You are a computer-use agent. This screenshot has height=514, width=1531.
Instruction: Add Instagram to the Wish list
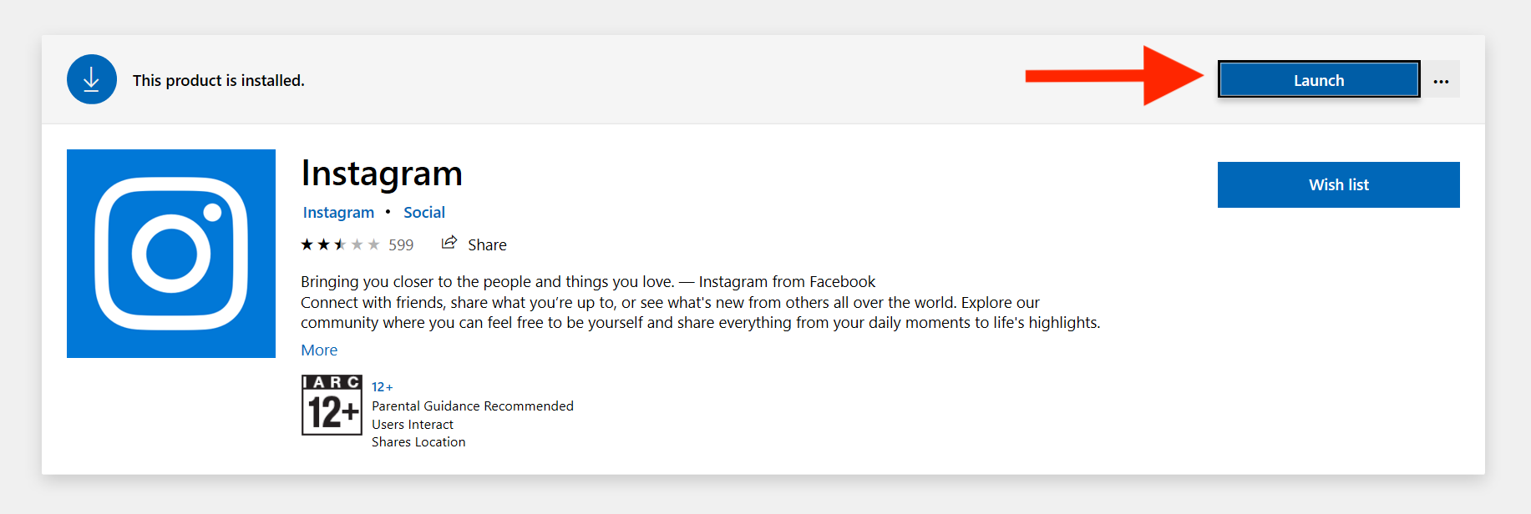[1338, 184]
